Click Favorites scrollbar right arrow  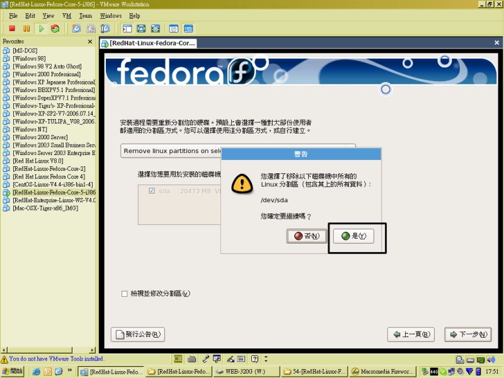point(93,350)
